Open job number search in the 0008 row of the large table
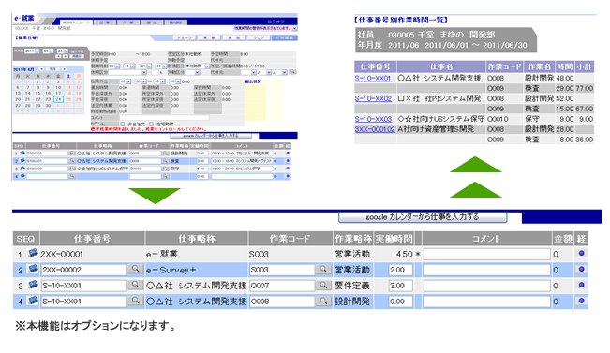610x353 pixels. click(135, 301)
